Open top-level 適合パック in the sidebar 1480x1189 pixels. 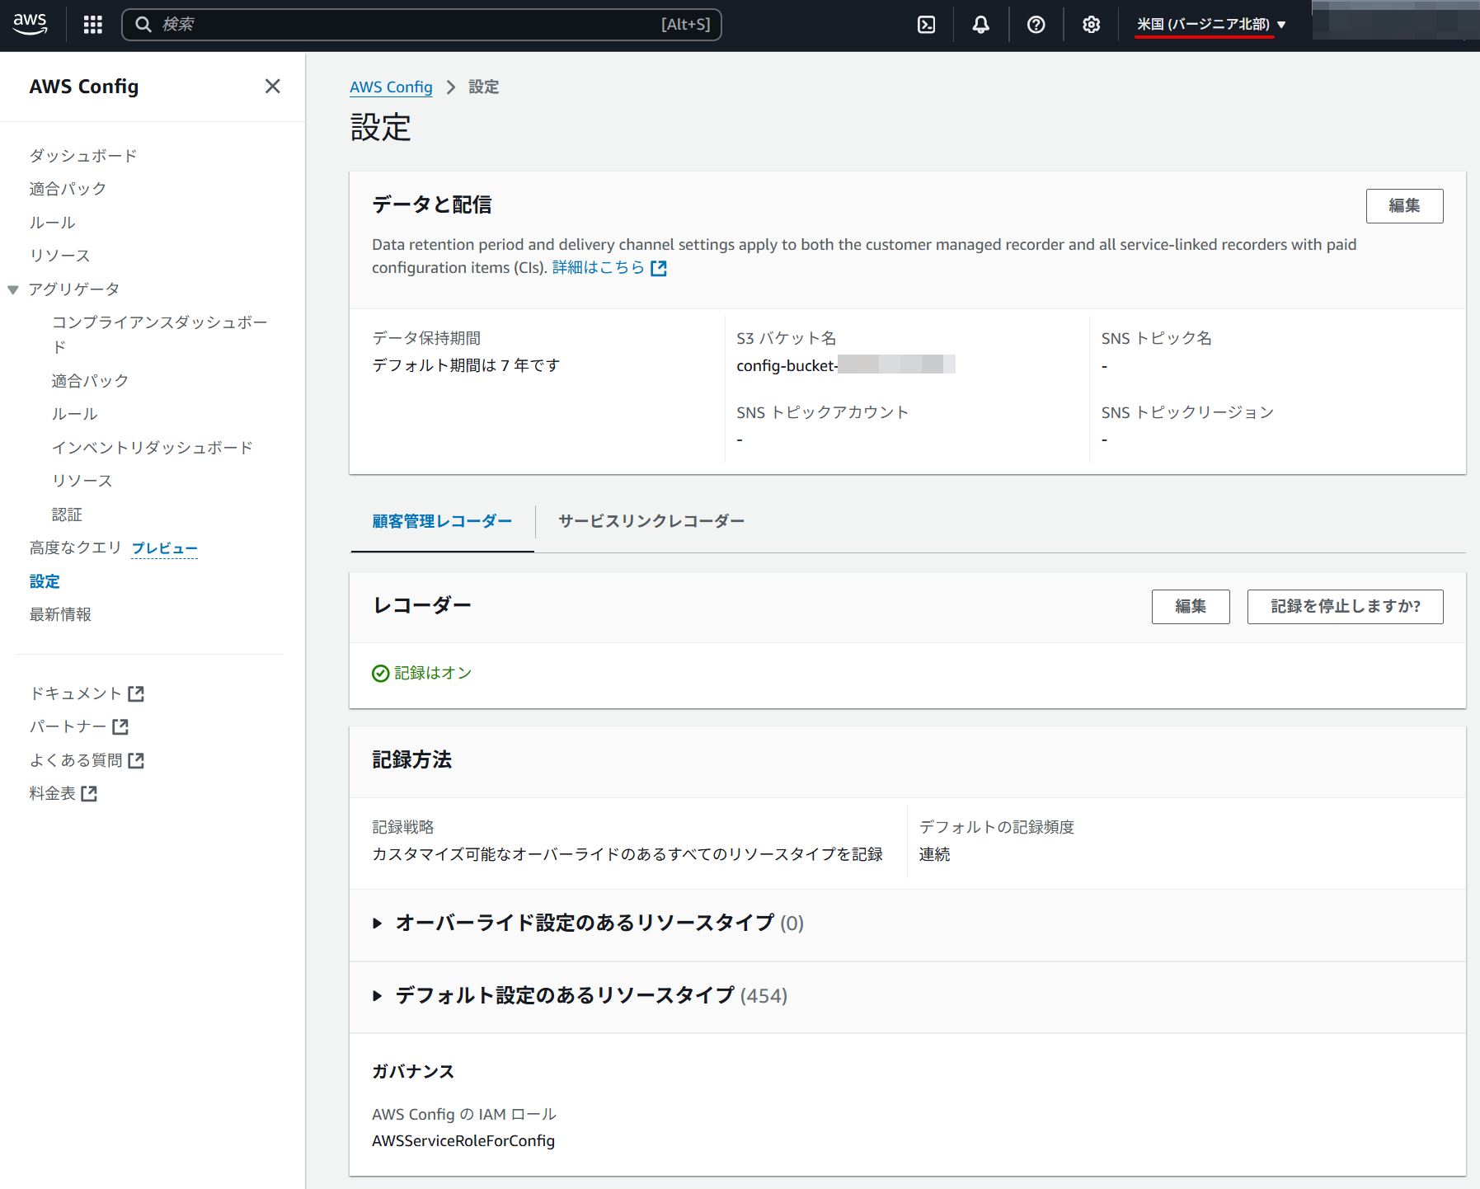pyautogui.click(x=68, y=189)
